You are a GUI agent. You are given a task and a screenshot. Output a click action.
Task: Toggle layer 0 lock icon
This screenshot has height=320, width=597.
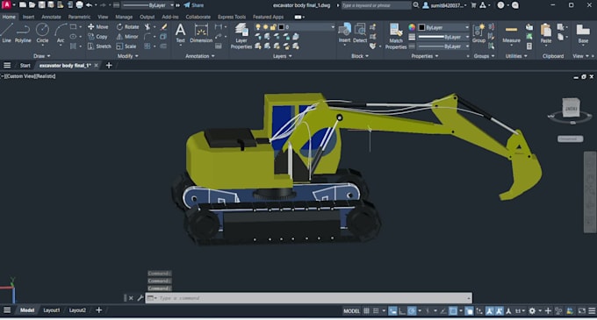pos(273,27)
